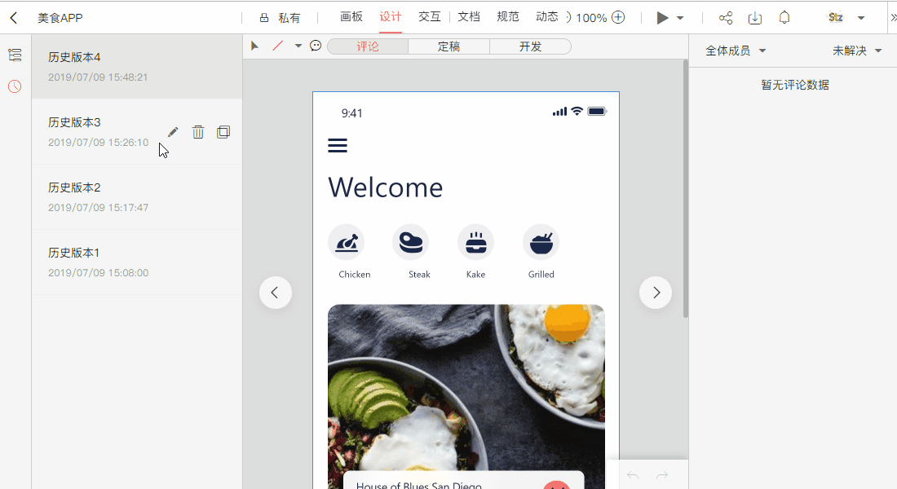This screenshot has height=489, width=897.
Task: Open the history versions clock icon
Action: click(x=15, y=86)
